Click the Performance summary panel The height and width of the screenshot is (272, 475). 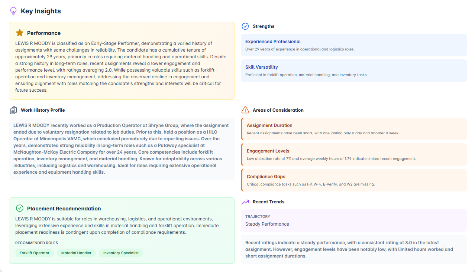click(x=122, y=61)
